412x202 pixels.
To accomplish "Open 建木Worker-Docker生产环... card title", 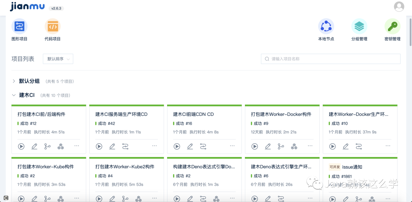I will (x=358, y=114).
